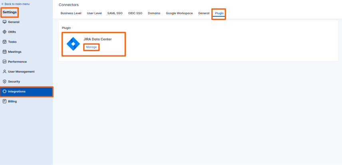Click the Settings sidebar heading

[10, 12]
